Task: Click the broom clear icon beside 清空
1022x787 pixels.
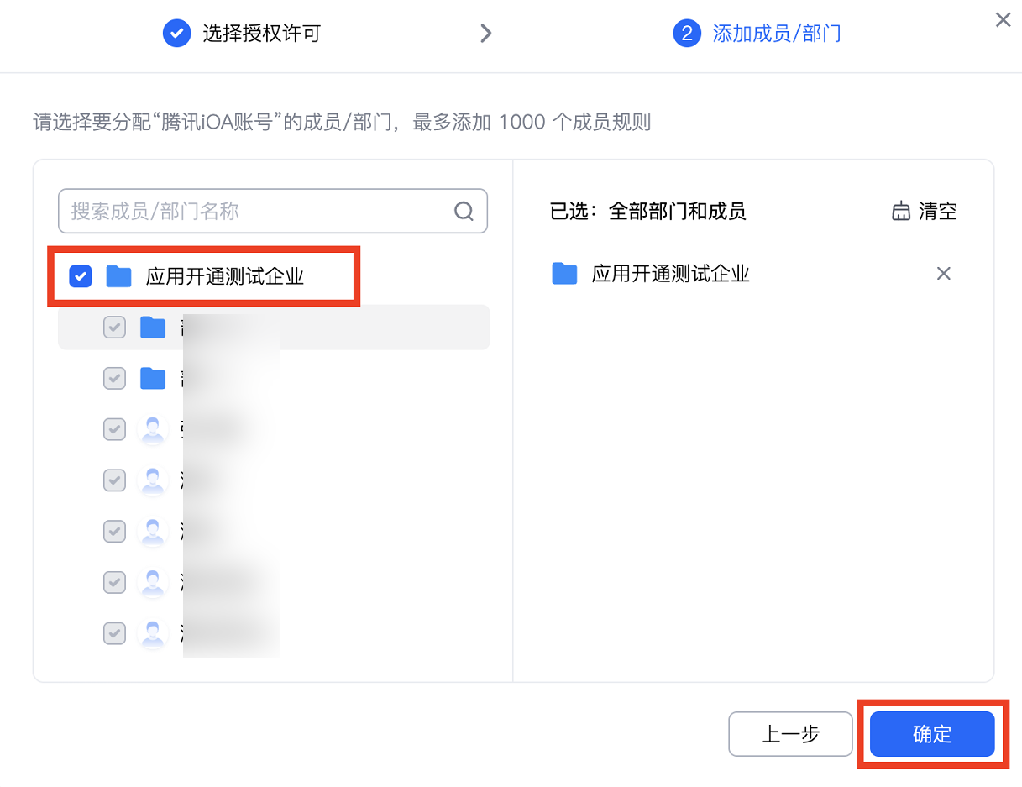Action: pos(901,211)
